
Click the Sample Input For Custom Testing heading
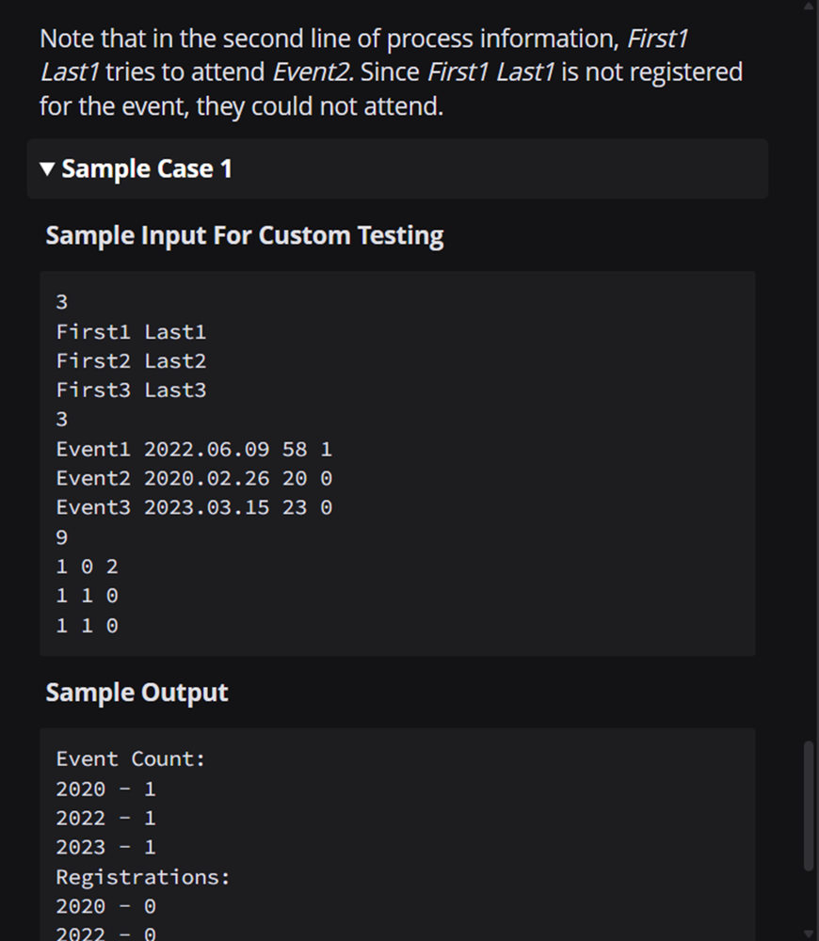point(245,235)
